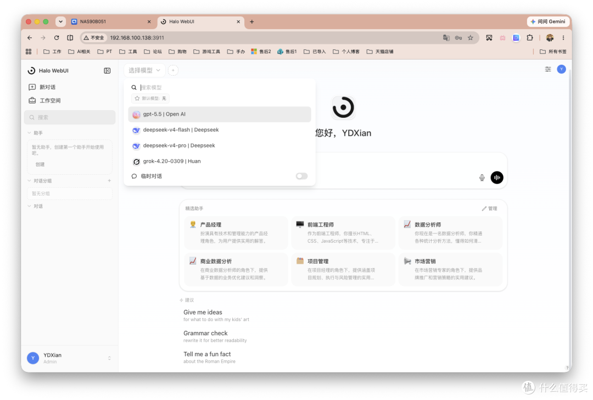Click the 问问 Gemini button
593x400 pixels.
pyautogui.click(x=548, y=21)
